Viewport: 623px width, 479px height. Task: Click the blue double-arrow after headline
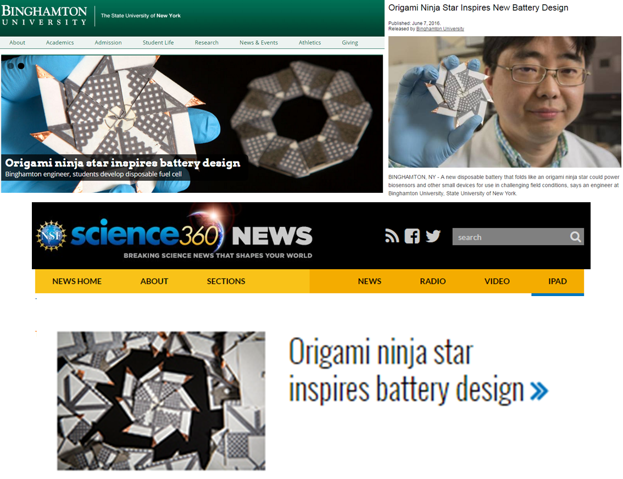pos(539,391)
